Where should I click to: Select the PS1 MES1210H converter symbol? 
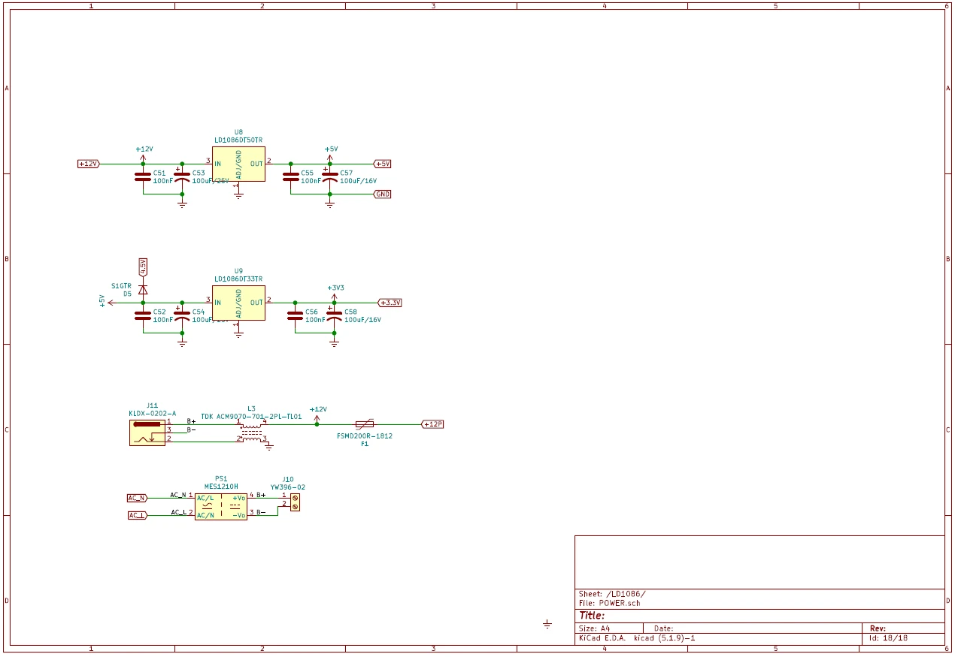point(221,507)
